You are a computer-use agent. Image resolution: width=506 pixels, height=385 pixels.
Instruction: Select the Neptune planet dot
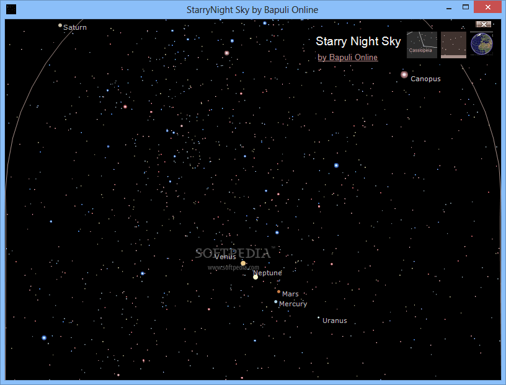255,277
